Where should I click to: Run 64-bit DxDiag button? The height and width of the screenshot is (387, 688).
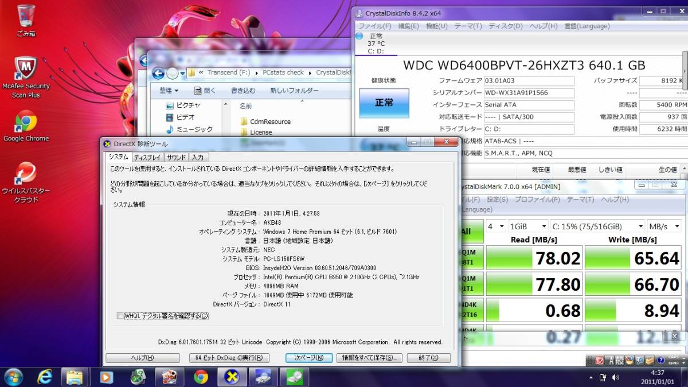tap(229, 358)
